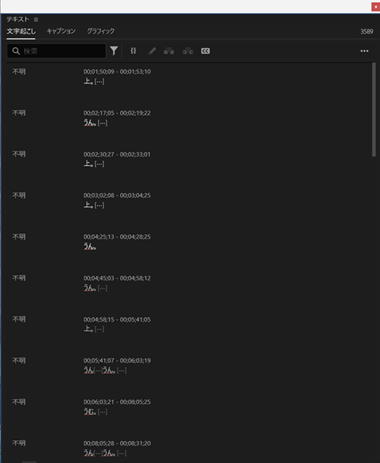The height and width of the screenshot is (463, 380).
Task: Select speaker 不明 for 00;04;45;03 segment
Action: (19, 277)
